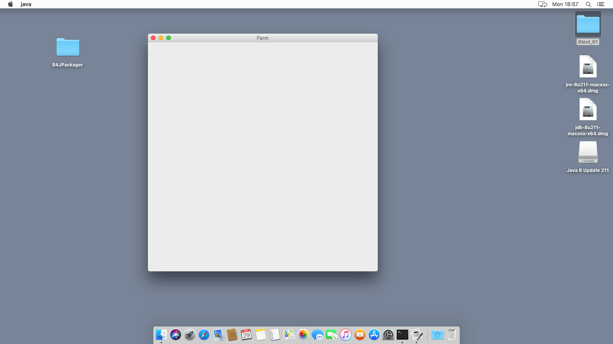Open System Preferences from the Dock
The width and height of the screenshot is (613, 344).
(388, 334)
